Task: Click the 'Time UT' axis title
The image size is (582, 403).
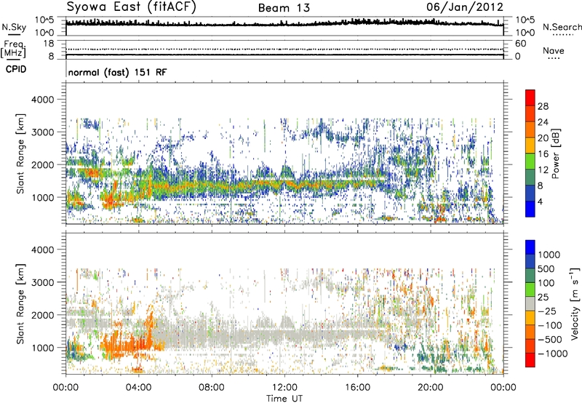Action: 284,399
